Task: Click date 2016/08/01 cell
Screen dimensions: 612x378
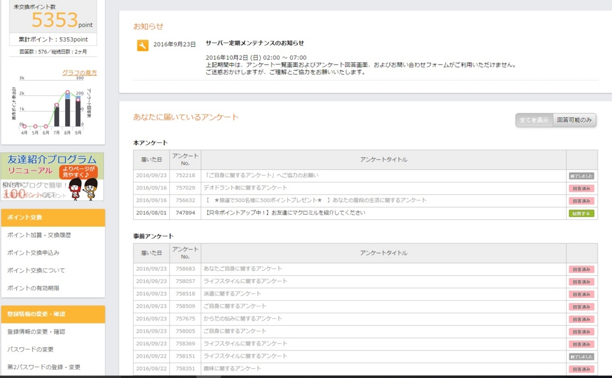Action: (x=151, y=213)
